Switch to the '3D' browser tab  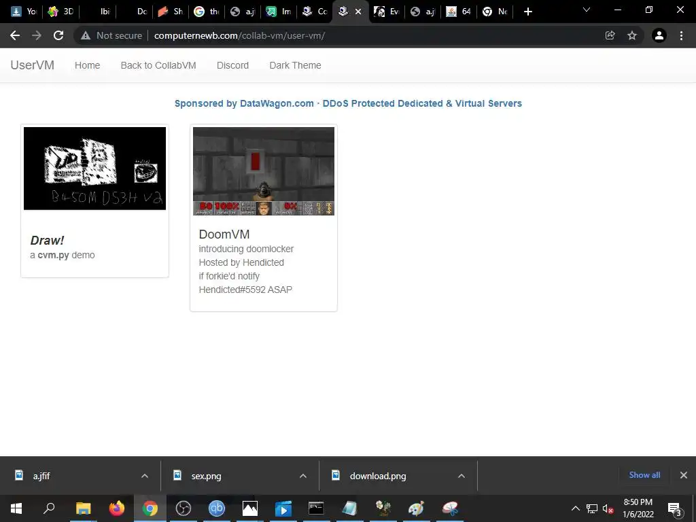[x=60, y=12]
